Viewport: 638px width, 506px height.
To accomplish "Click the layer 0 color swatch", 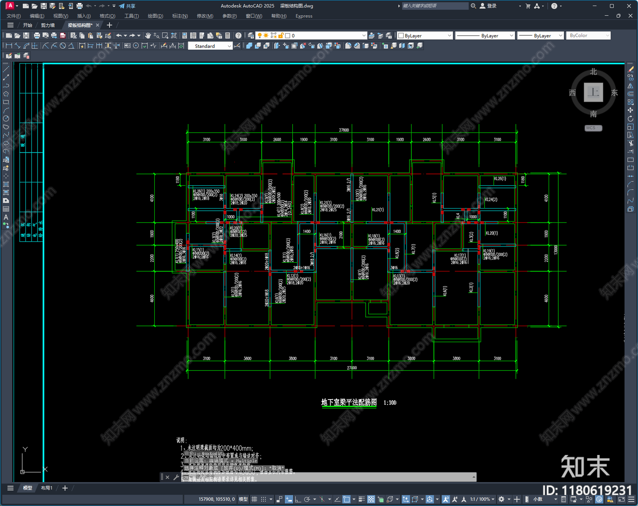I will point(287,35).
